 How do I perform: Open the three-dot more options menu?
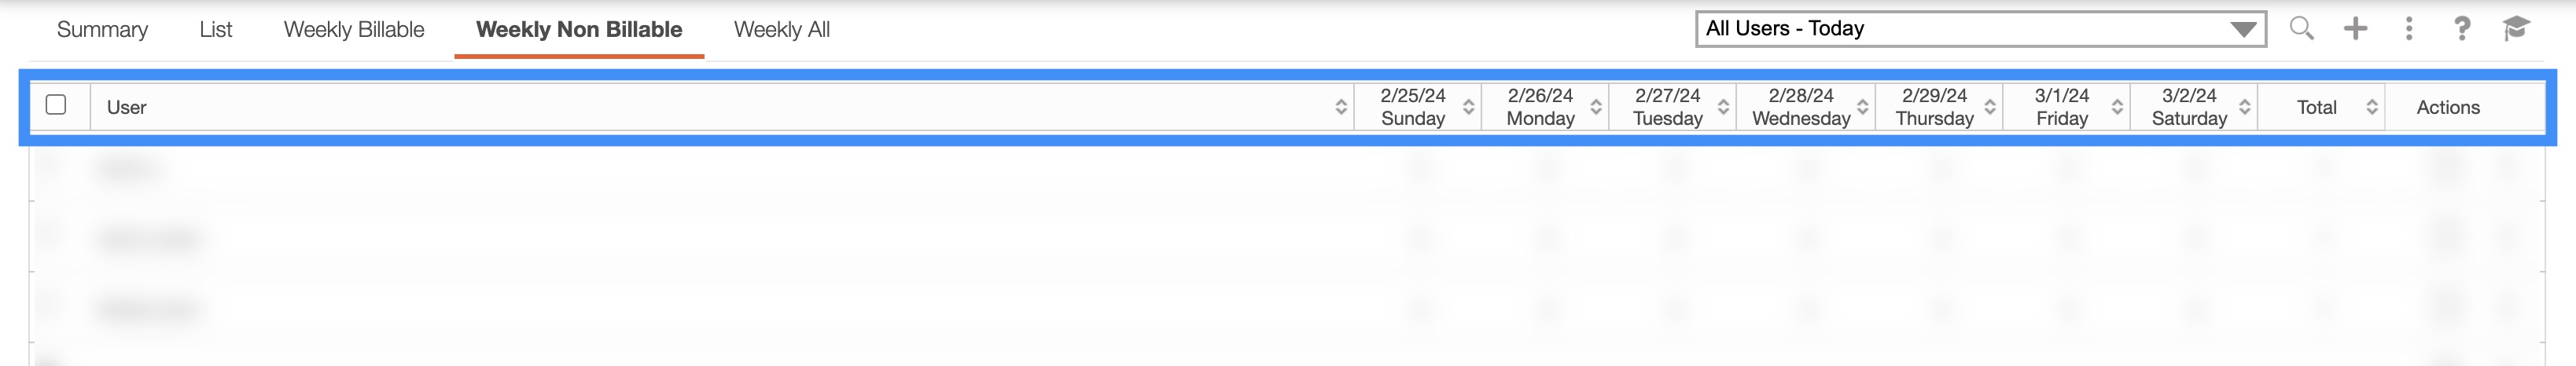[x=2409, y=29]
